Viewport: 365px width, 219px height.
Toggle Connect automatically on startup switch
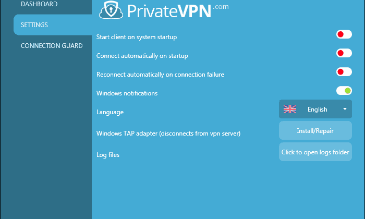click(344, 53)
